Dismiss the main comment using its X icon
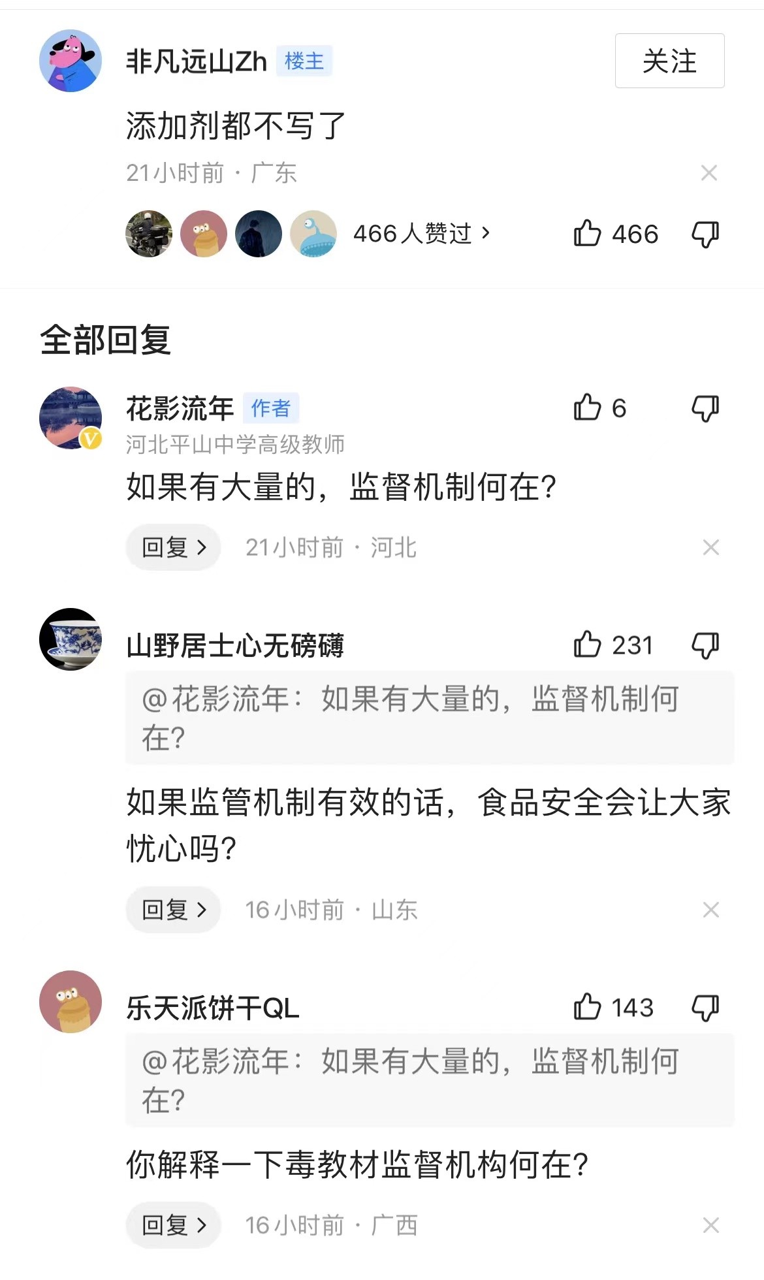Viewport: 764px width, 1280px height. 709,173
